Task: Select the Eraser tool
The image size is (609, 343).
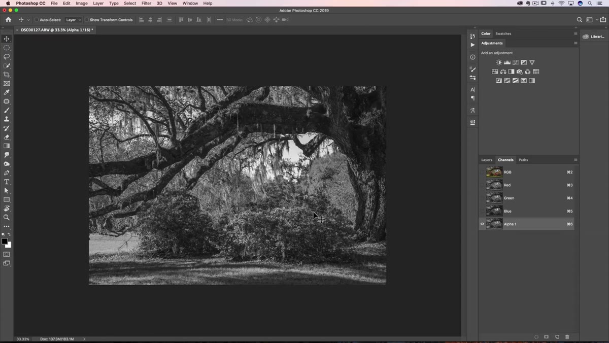Action: tap(7, 137)
